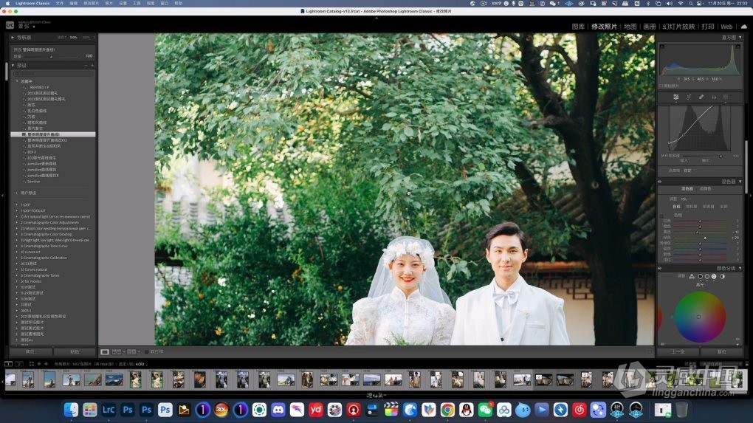Select Highlights mode in Color Grading

(714, 276)
